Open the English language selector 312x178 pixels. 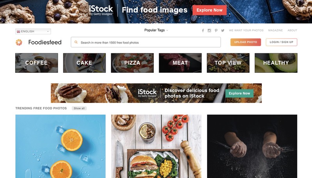pyautogui.click(x=33, y=32)
